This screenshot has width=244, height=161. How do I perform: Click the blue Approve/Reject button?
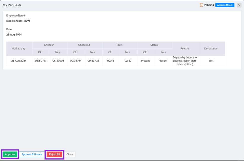(225, 5)
